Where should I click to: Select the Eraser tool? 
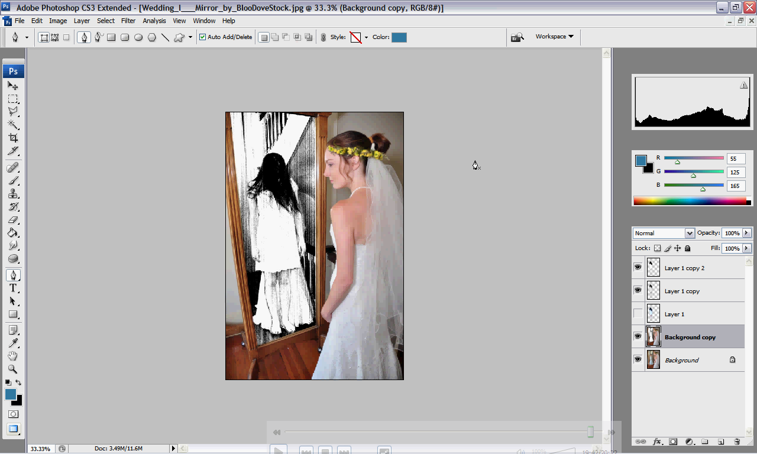(12, 220)
